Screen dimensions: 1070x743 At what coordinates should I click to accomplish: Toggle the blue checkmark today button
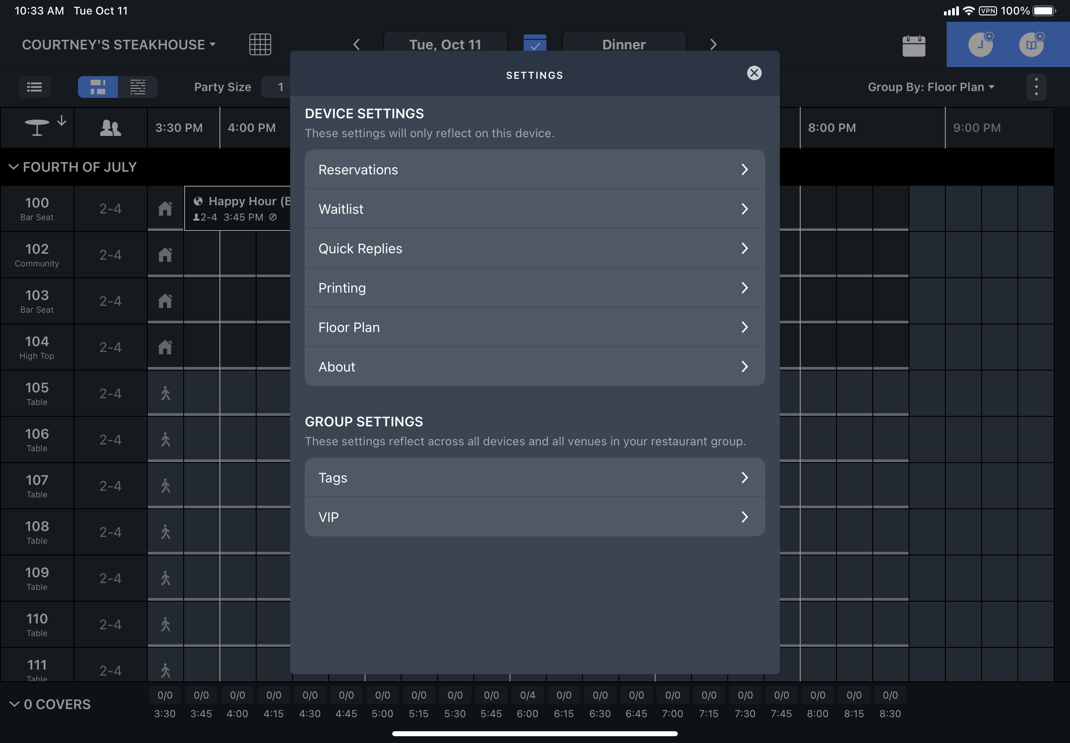[x=534, y=44]
